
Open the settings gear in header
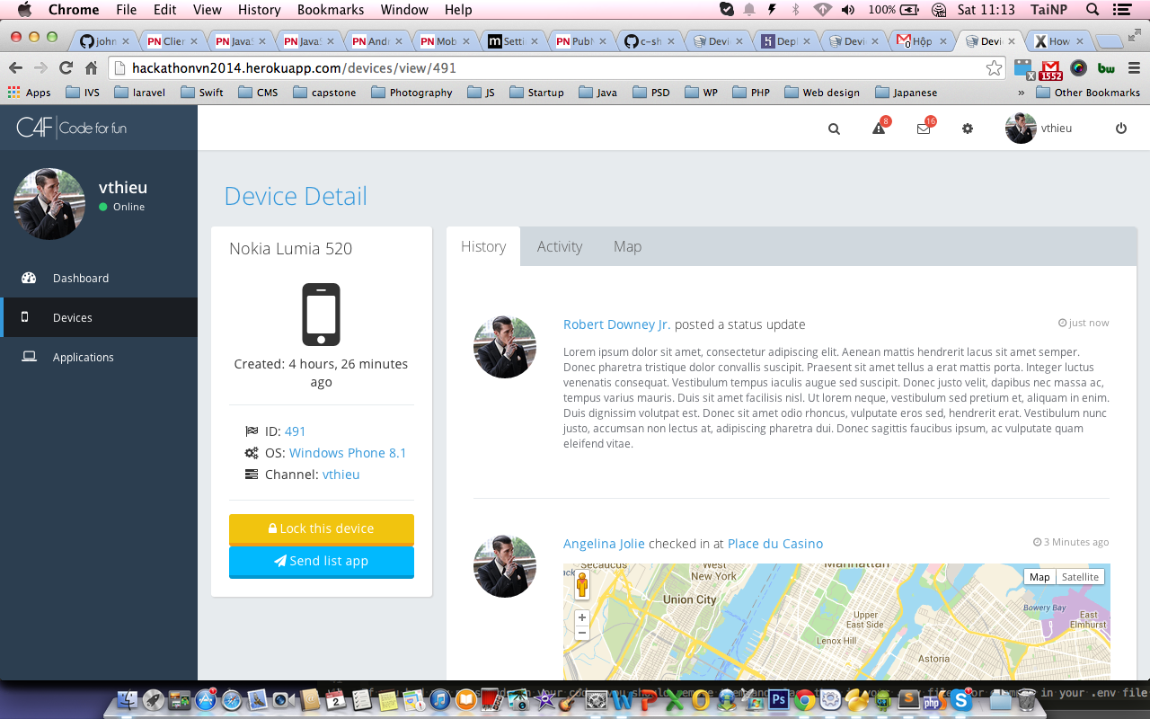(968, 129)
